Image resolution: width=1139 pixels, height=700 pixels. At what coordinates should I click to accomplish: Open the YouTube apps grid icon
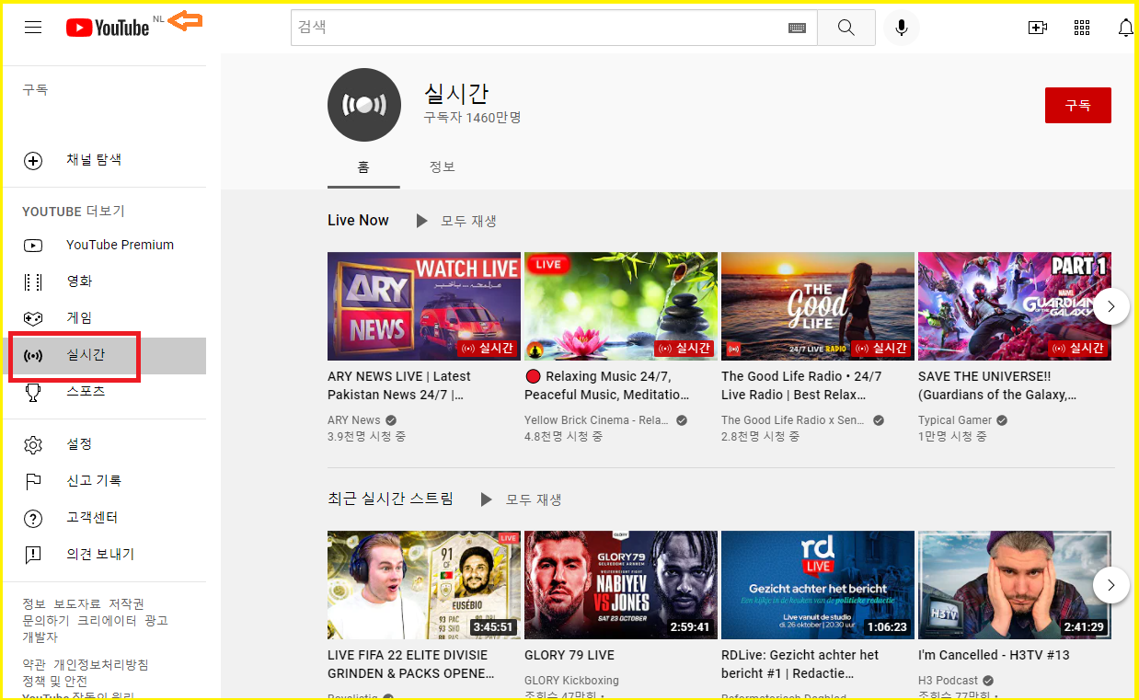coord(1082,28)
